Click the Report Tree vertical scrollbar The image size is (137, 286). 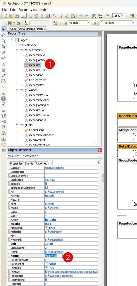(x=99, y=100)
